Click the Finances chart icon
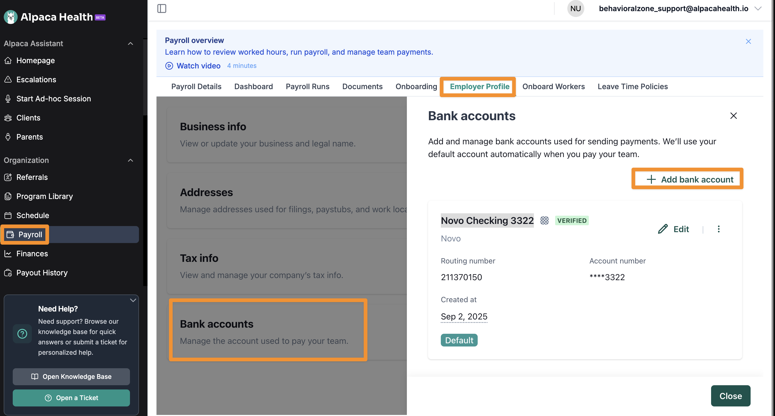Image resolution: width=775 pixels, height=416 pixels. coord(8,254)
